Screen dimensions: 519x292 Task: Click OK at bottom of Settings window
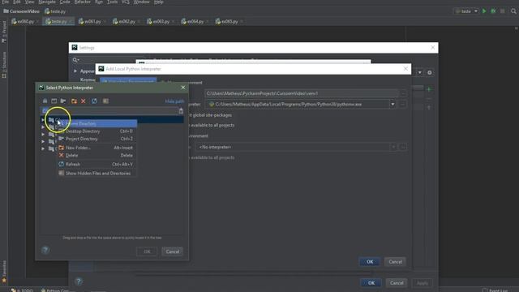[371, 283]
